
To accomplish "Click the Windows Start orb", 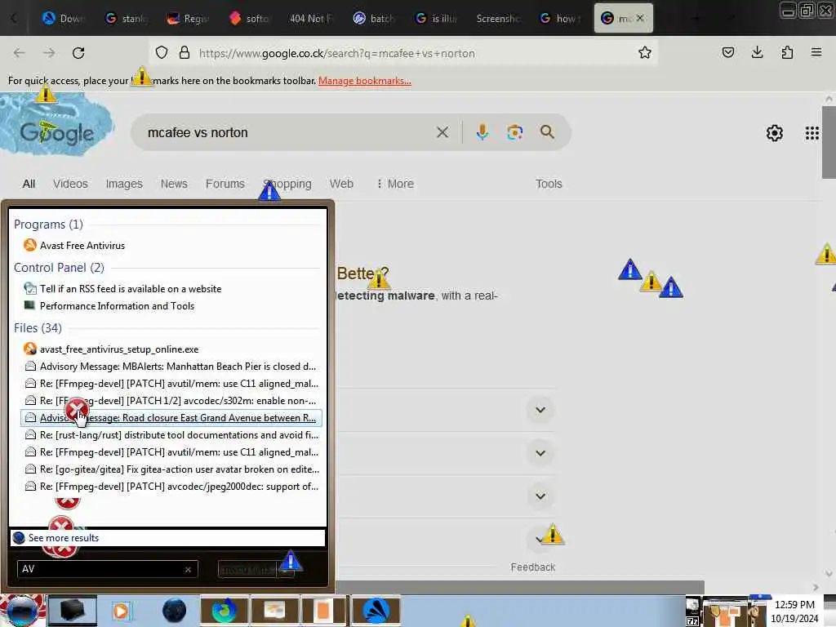I will pyautogui.click(x=21, y=611).
